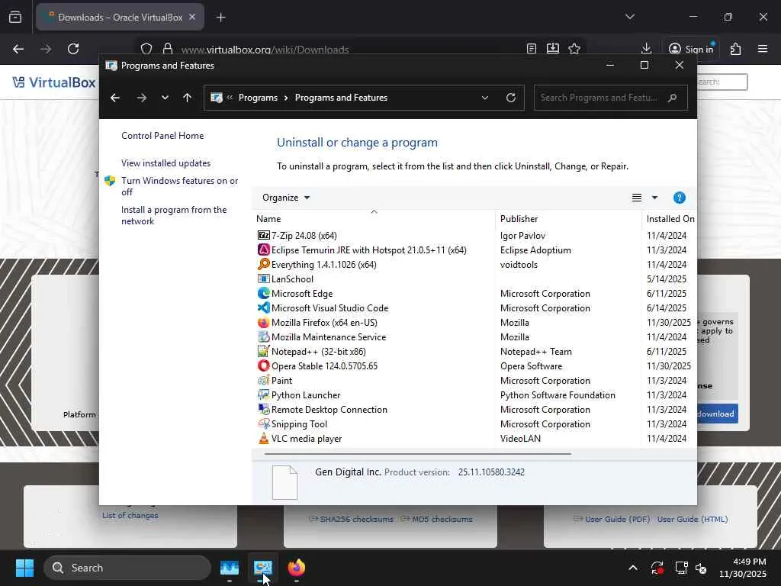Screen dimensions: 781x586
Task: Click the Snipping Tool icon
Action: point(263,423)
